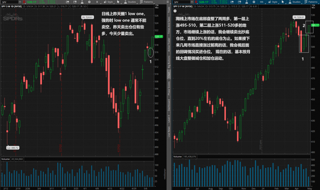Screen dimensions: 320x190
Task: Switch to the Dashboard sidebar tab
Action: 169,105
